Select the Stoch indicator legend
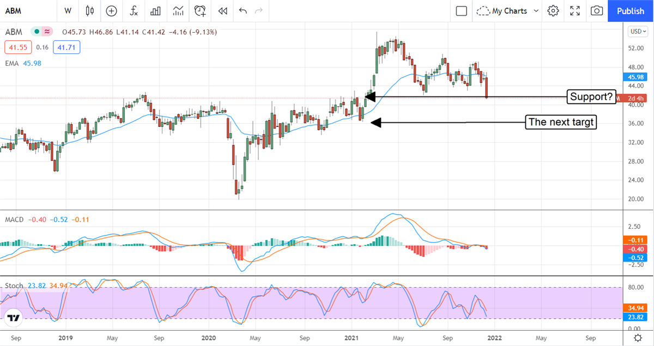 pos(14,286)
